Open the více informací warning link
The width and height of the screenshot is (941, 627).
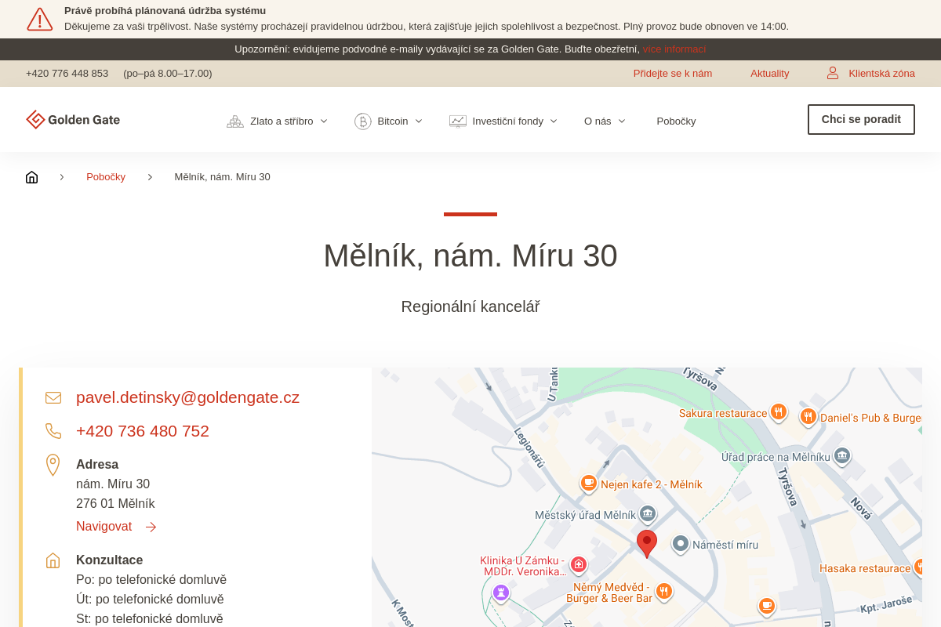(x=674, y=49)
